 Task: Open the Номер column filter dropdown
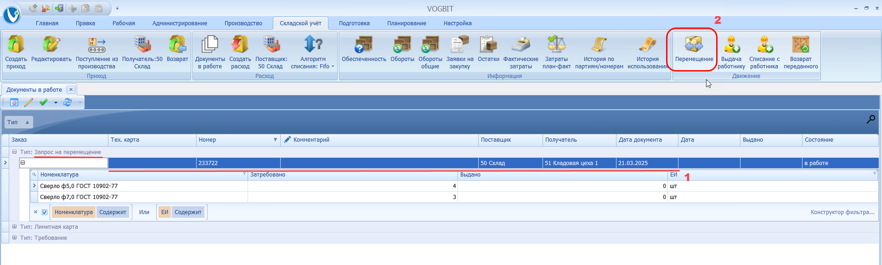(275, 140)
